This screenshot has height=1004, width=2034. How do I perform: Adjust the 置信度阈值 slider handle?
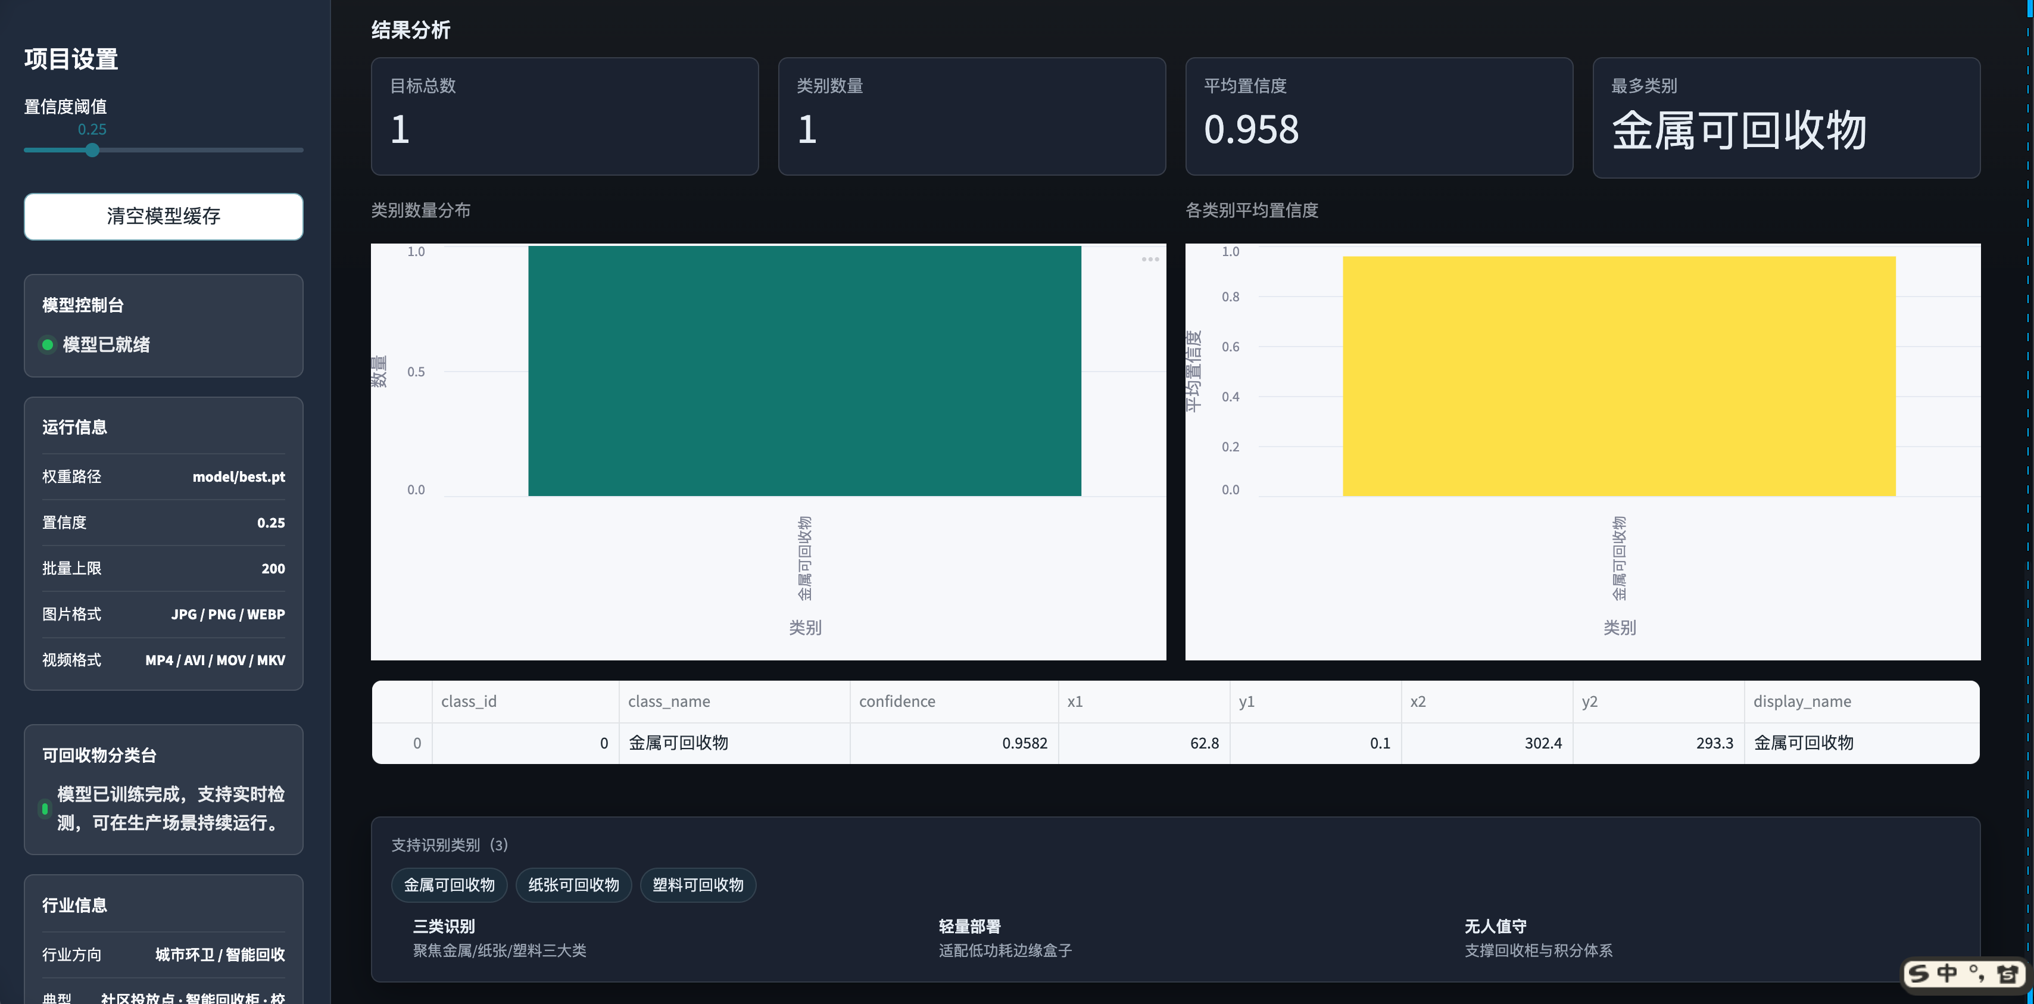click(x=92, y=150)
